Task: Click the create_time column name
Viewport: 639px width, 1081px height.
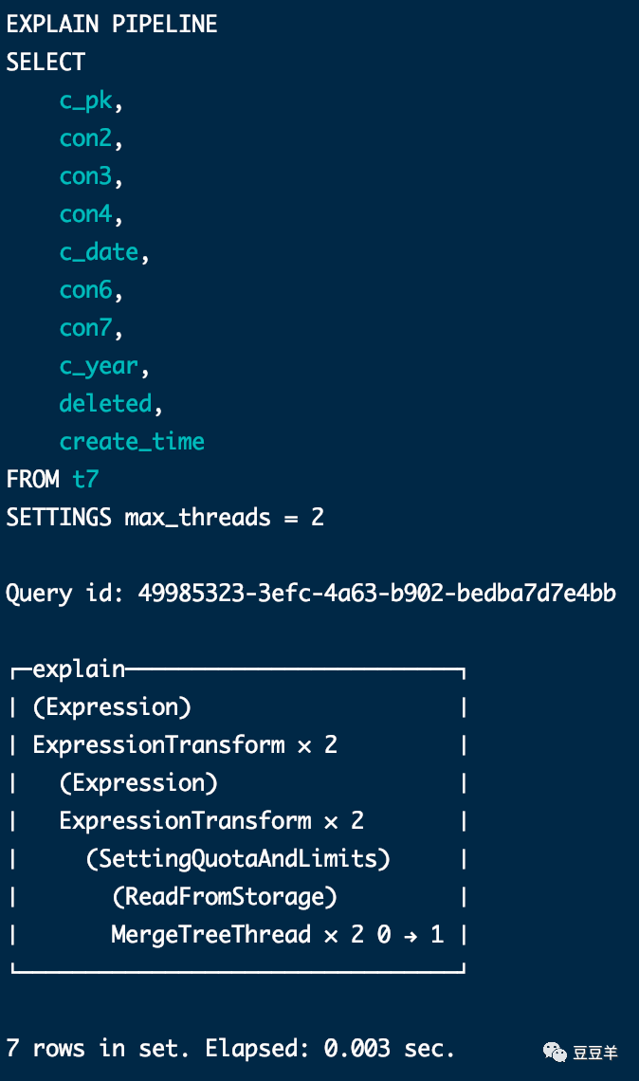Action: click(132, 442)
